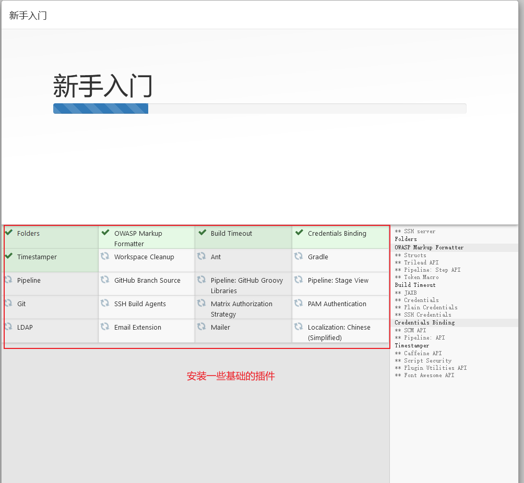The width and height of the screenshot is (524, 483).
Task: Click the '** Plugin Utilities API' log line
Action: click(x=431, y=368)
